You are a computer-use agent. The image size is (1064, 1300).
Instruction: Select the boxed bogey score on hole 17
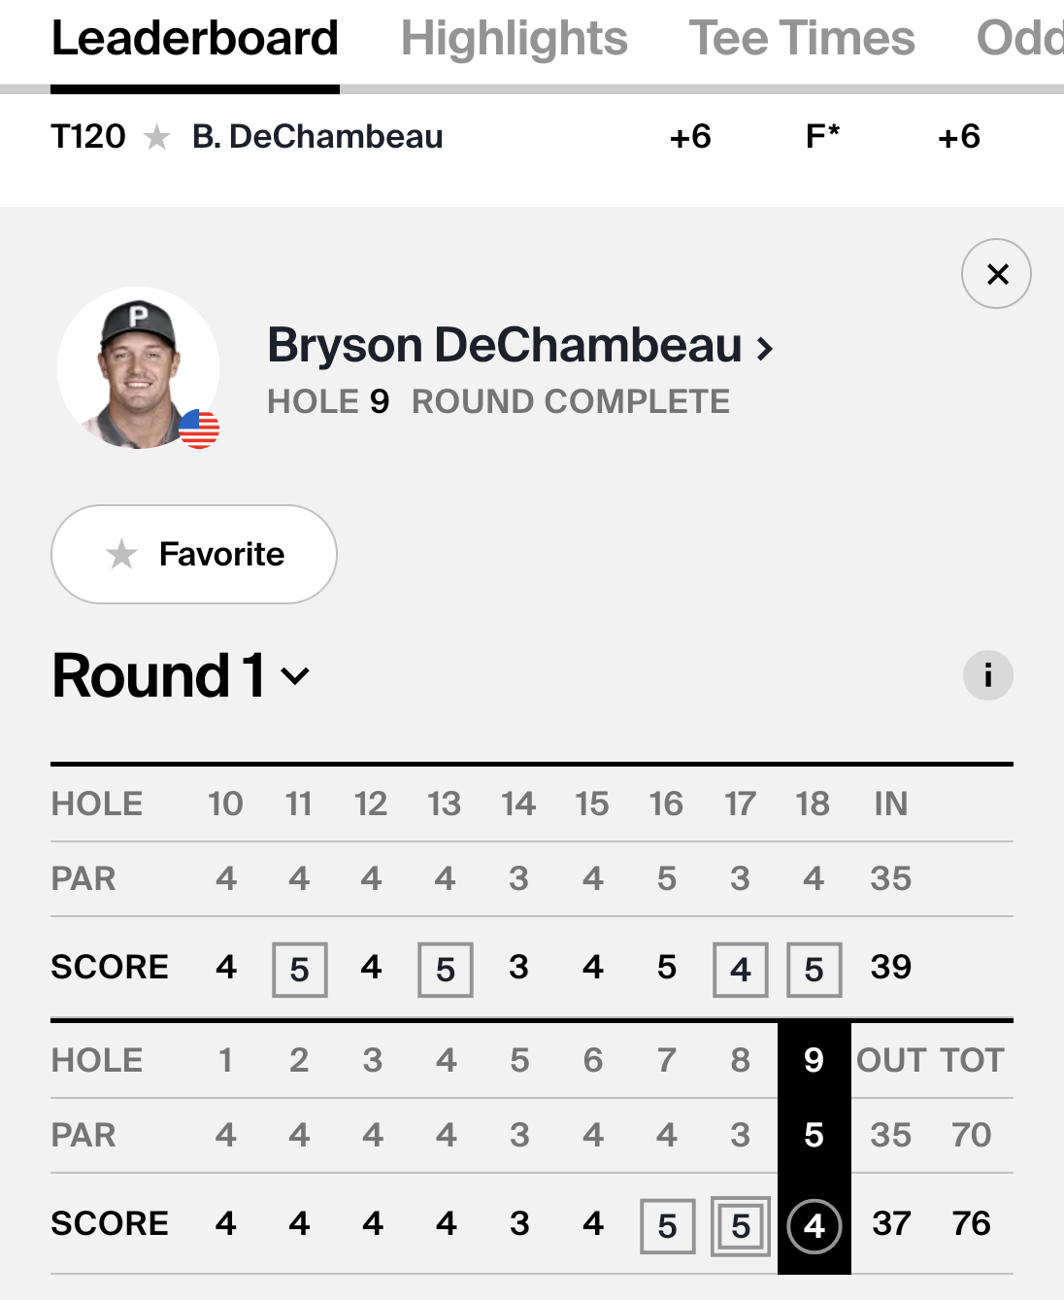point(741,970)
